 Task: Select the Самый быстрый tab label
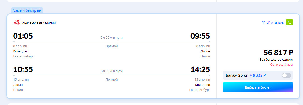27,10
